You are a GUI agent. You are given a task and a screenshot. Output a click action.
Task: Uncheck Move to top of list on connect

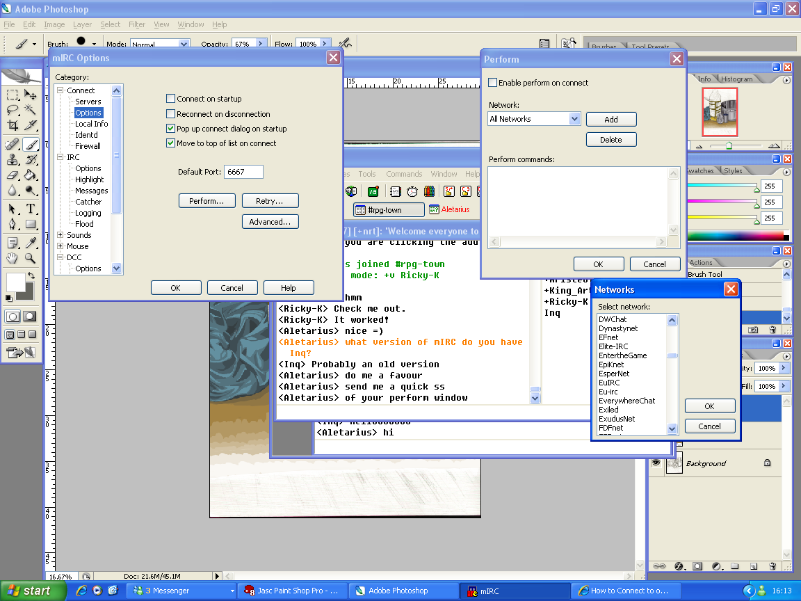pos(170,143)
